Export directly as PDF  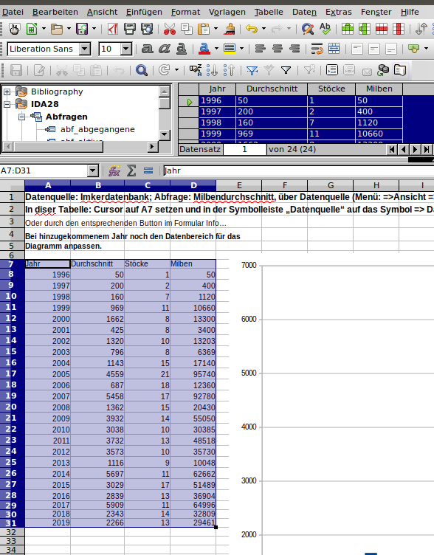(x=113, y=29)
